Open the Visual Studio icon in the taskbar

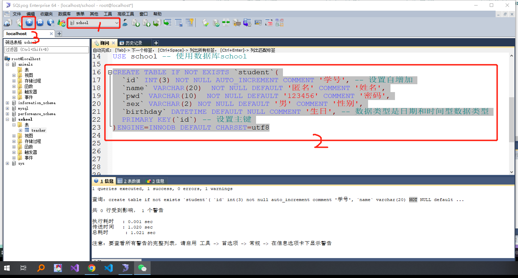[x=75, y=268]
